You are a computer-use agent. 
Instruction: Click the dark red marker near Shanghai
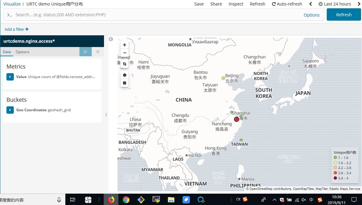coord(237,119)
